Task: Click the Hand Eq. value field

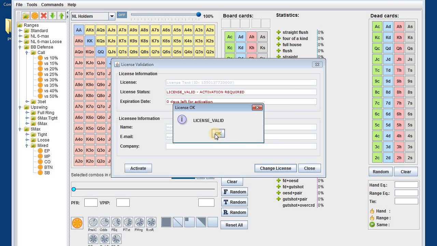Action: (x=406, y=185)
